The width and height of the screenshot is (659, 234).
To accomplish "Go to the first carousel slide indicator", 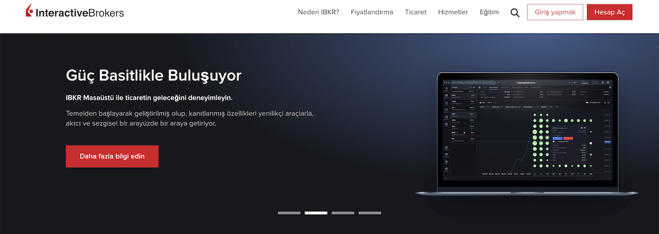I will point(289,213).
